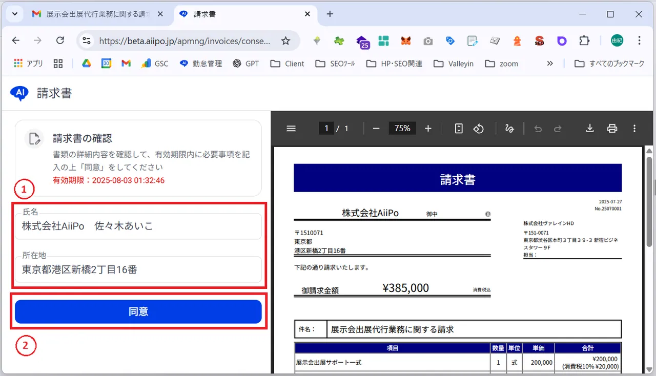The width and height of the screenshot is (656, 376).
Task: Expand the tab search dropdown arrow
Action: (x=15, y=14)
